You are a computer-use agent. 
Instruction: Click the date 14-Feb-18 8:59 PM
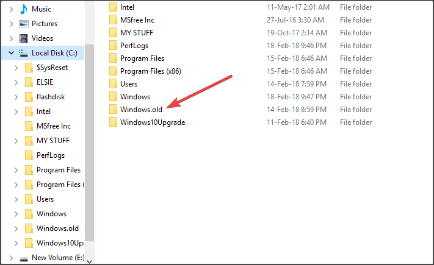(x=297, y=110)
